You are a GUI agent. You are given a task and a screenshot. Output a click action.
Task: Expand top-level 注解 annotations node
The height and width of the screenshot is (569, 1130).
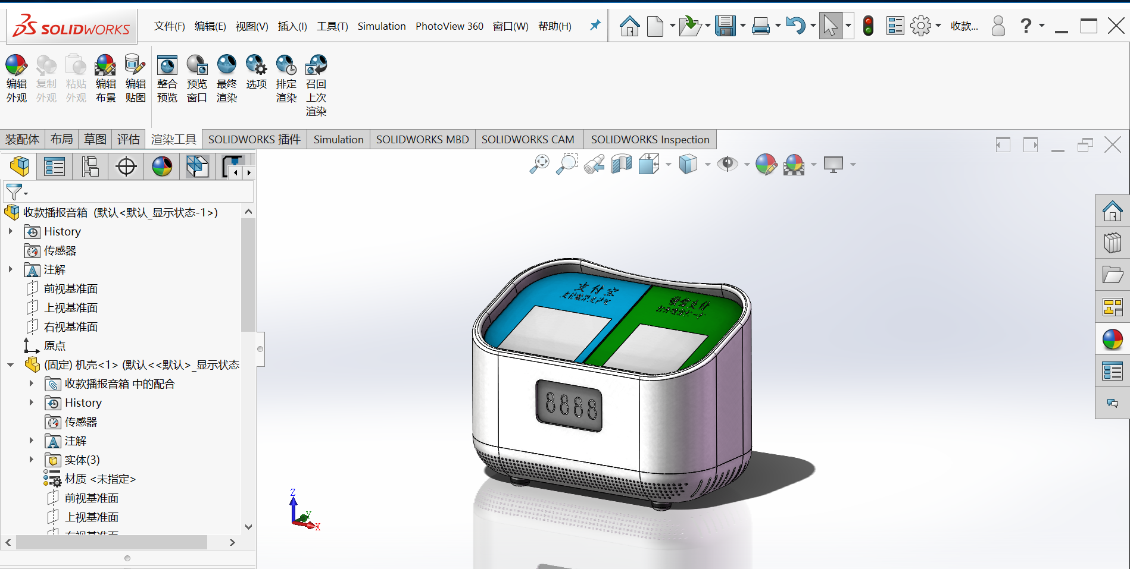[x=10, y=269]
